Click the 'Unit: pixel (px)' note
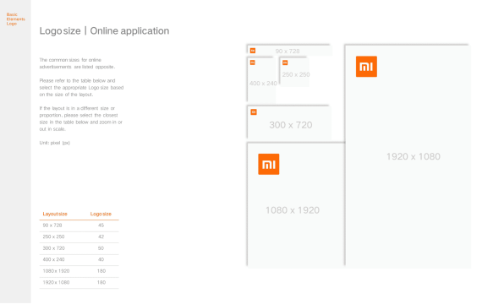This screenshot has width=482, height=304. click(55, 143)
